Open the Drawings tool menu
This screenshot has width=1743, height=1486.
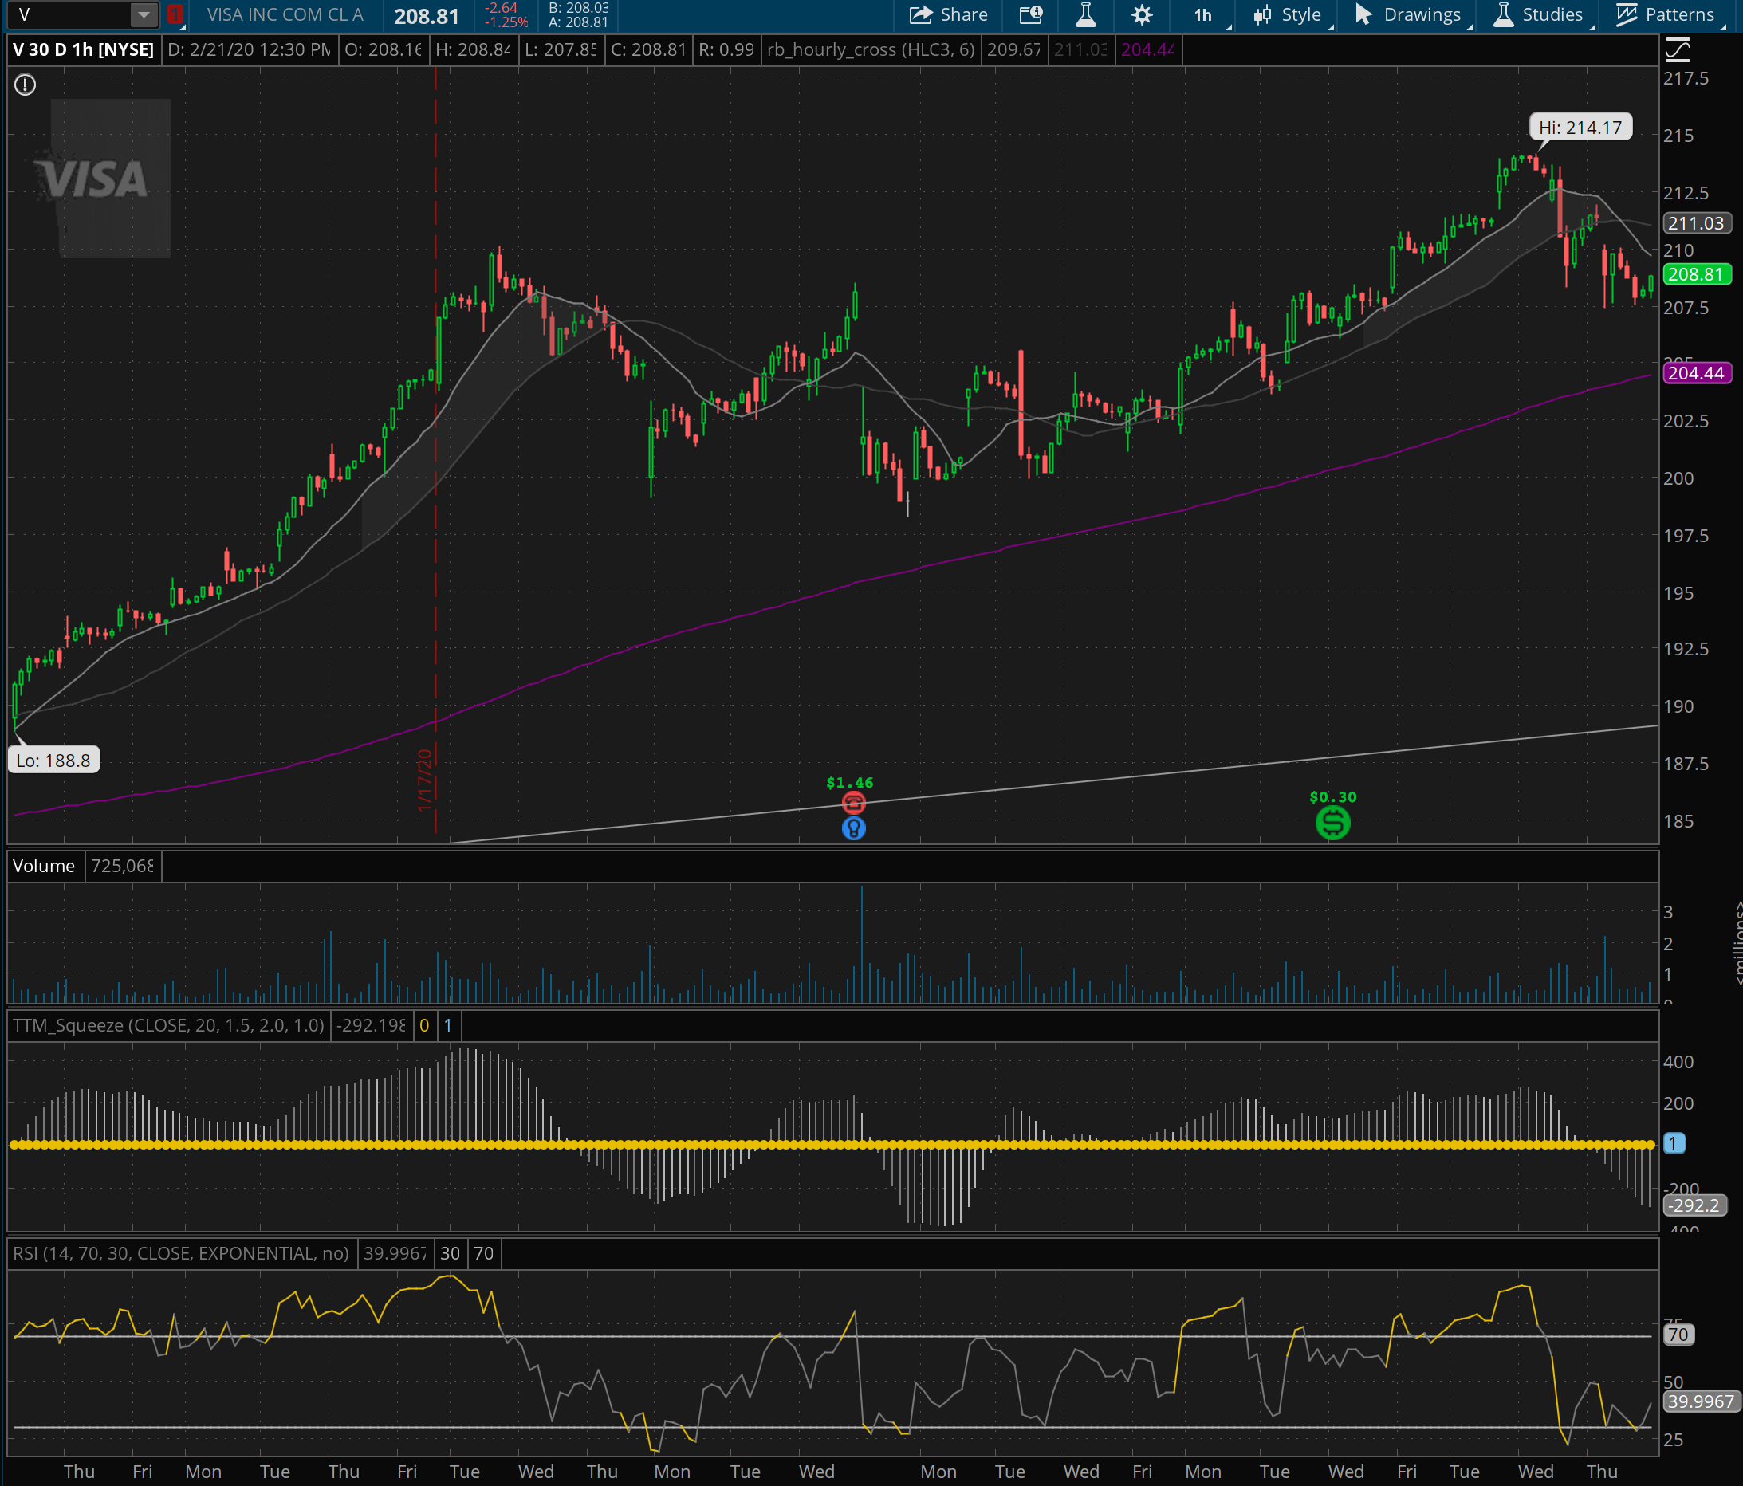(x=1409, y=14)
